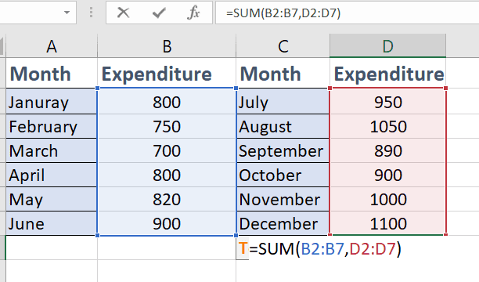Select the July cell
Viewport: 479px width, 282px height.
point(283,102)
